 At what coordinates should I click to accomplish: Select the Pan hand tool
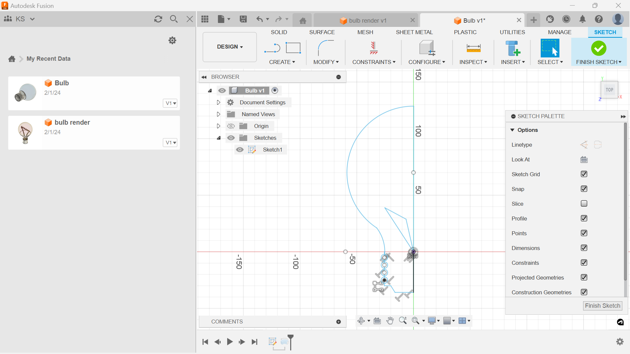[x=390, y=321]
